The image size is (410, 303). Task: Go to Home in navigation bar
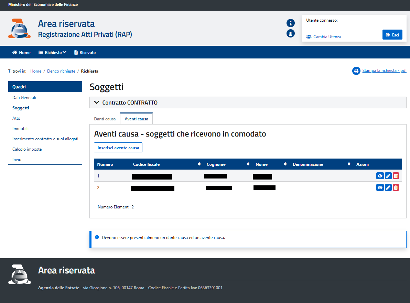tap(21, 53)
